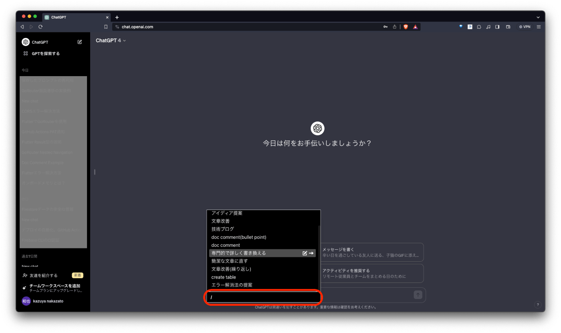Open GPTを探索する in the sidebar
Image resolution: width=561 pixels, height=333 pixels.
point(41,53)
